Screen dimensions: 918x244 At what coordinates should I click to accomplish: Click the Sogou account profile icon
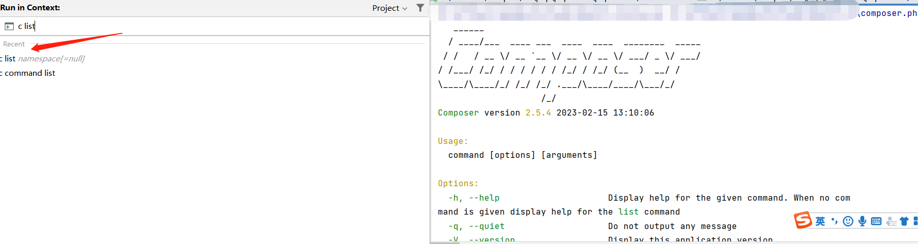click(891, 222)
